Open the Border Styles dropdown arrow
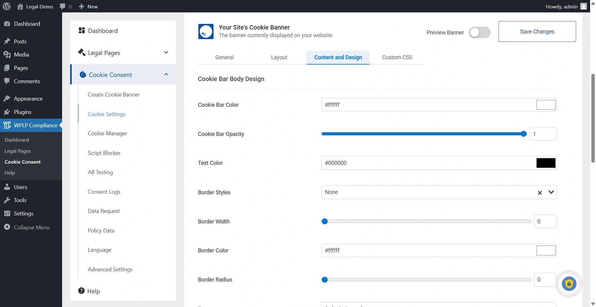The image size is (596, 307). [x=551, y=192]
